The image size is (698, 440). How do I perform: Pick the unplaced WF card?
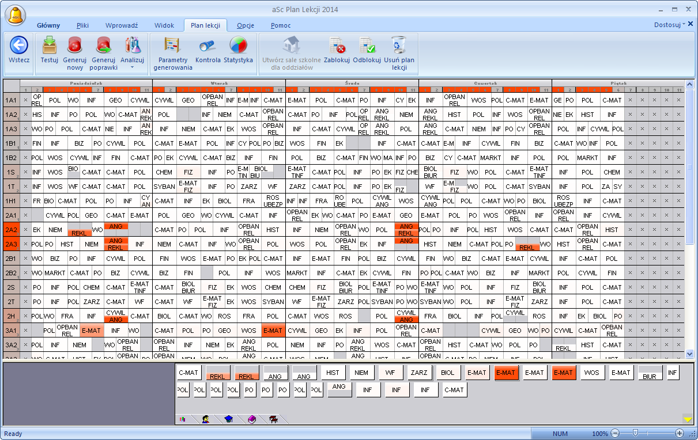click(391, 373)
